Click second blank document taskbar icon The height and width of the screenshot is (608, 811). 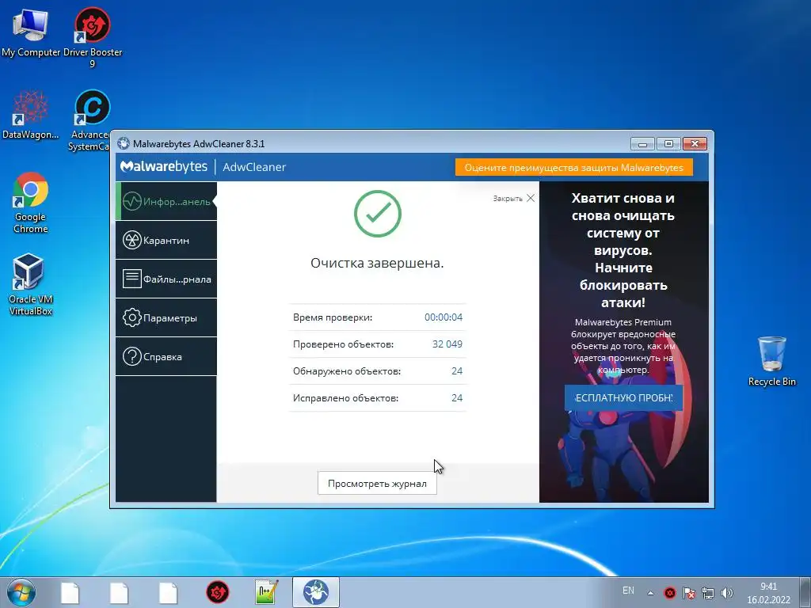click(x=119, y=592)
